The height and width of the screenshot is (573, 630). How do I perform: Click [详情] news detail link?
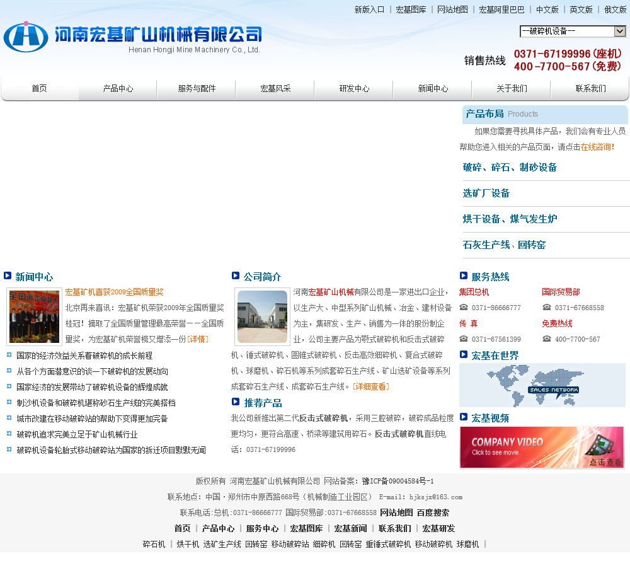198,339
